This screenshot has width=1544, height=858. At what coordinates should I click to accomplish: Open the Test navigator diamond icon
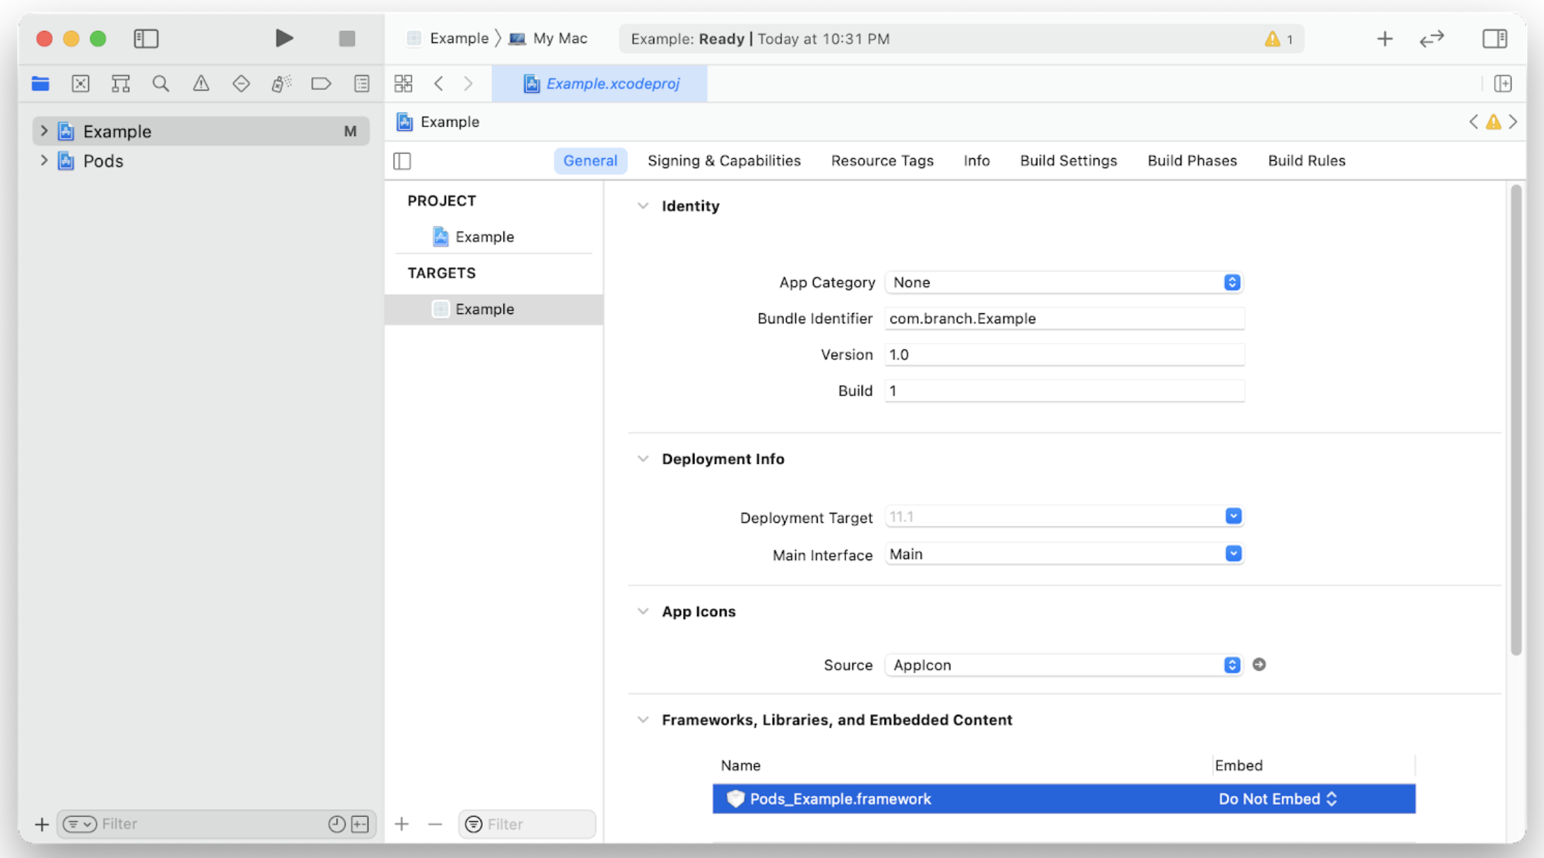point(241,84)
